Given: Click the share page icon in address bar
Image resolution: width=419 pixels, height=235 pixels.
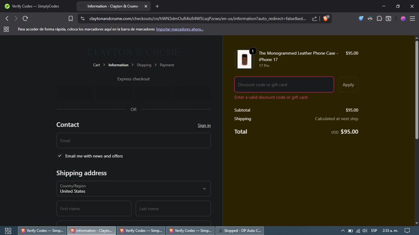Looking at the screenshot, I should tap(314, 18).
